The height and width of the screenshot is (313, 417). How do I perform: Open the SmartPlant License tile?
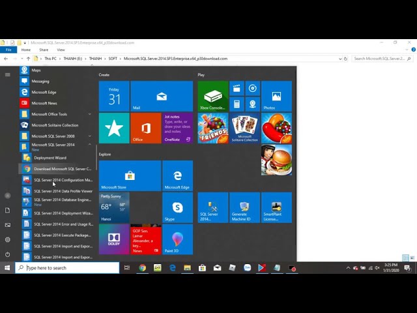coord(276,207)
